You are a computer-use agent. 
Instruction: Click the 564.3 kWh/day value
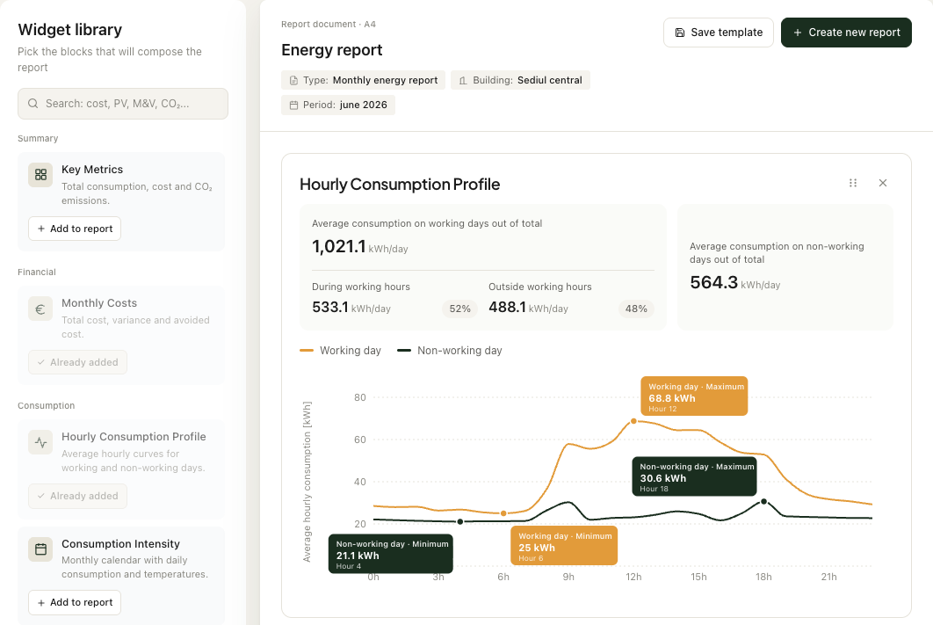tap(734, 283)
